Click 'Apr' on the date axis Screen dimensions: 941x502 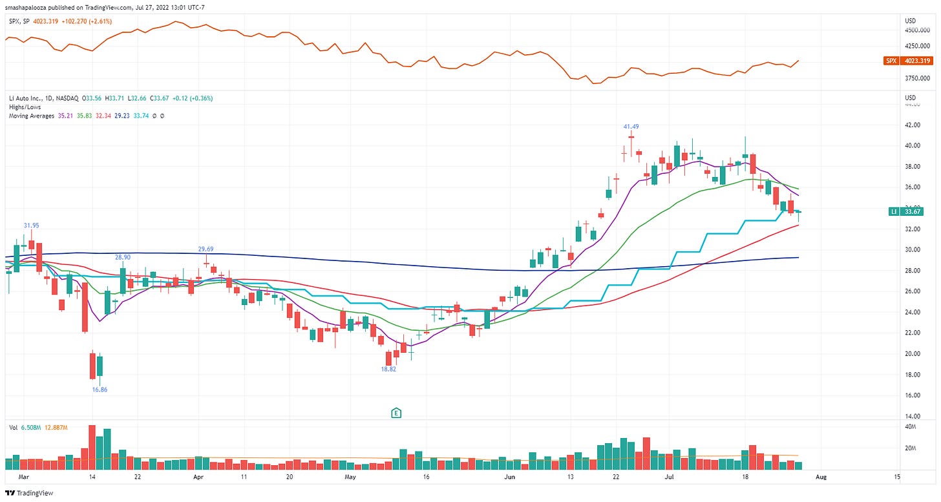click(198, 477)
